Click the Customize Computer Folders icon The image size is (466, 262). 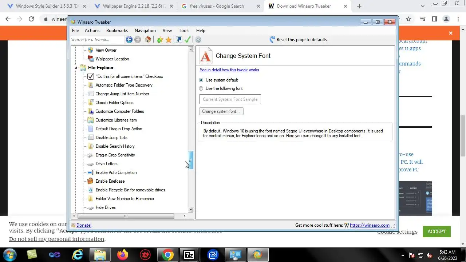click(91, 111)
